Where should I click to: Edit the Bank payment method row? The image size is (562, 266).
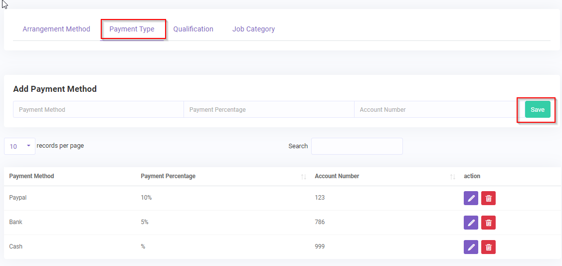pos(471,223)
